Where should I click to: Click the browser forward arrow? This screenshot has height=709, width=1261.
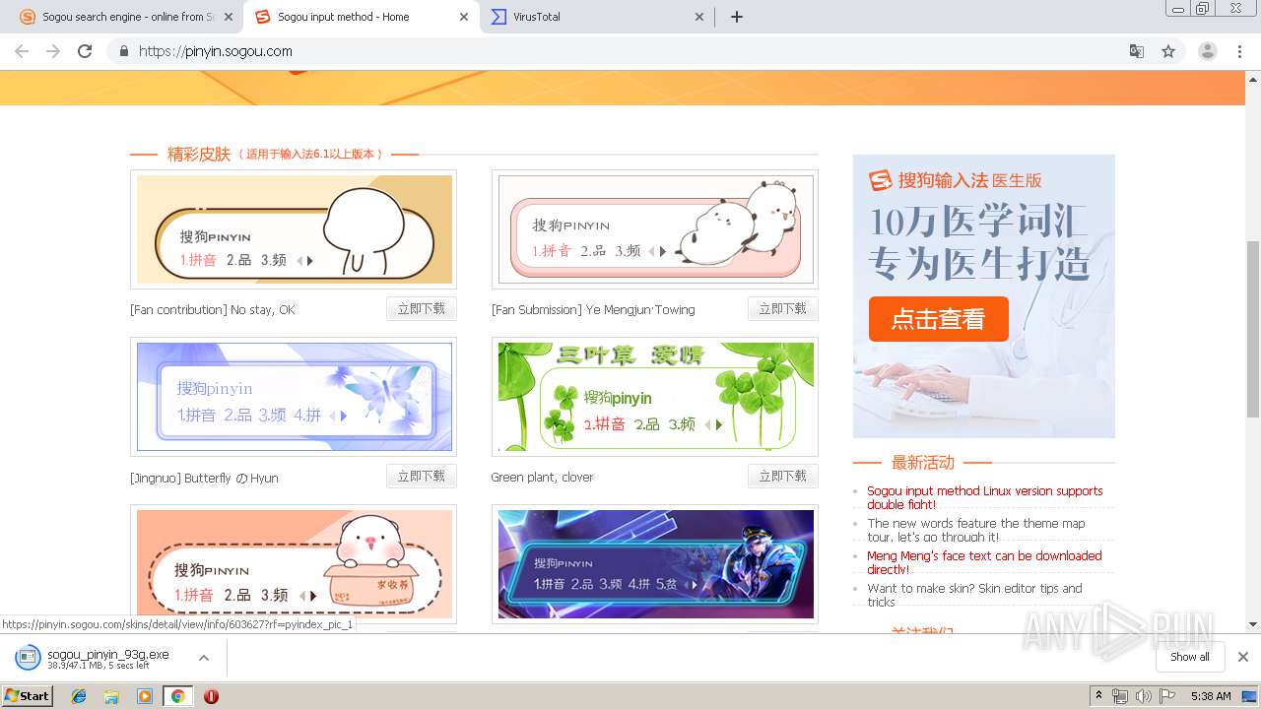tap(53, 51)
